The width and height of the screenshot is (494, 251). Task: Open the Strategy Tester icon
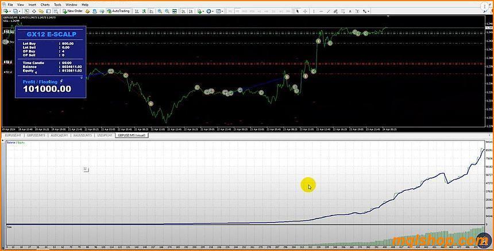tap(56, 11)
